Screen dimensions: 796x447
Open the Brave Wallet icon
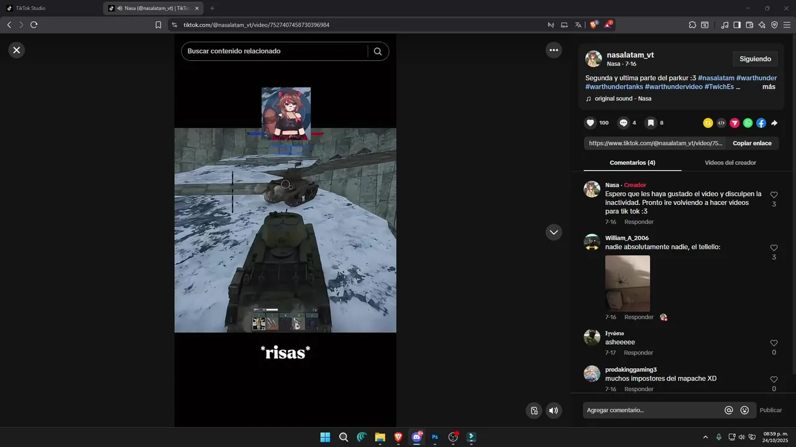[x=749, y=25]
